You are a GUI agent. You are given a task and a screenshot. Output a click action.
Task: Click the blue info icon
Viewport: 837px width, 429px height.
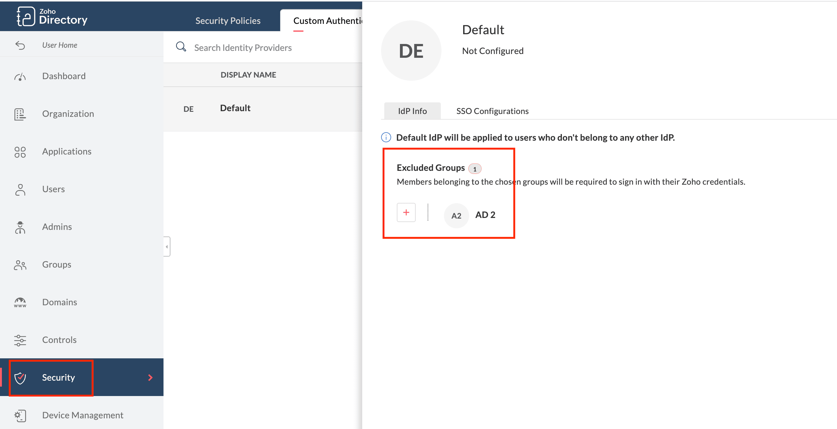pyautogui.click(x=386, y=137)
